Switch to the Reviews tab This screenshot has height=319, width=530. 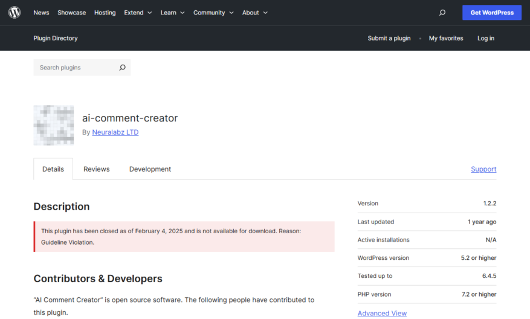tap(96, 169)
